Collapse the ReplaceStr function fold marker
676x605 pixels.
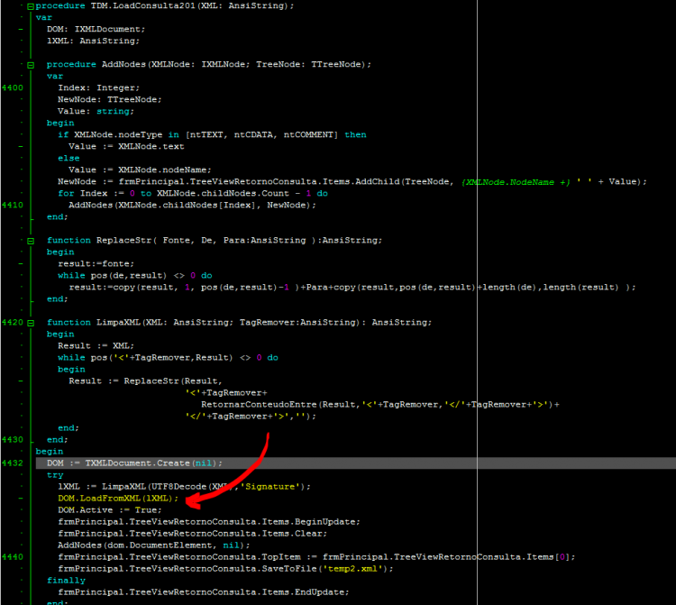[31, 241]
